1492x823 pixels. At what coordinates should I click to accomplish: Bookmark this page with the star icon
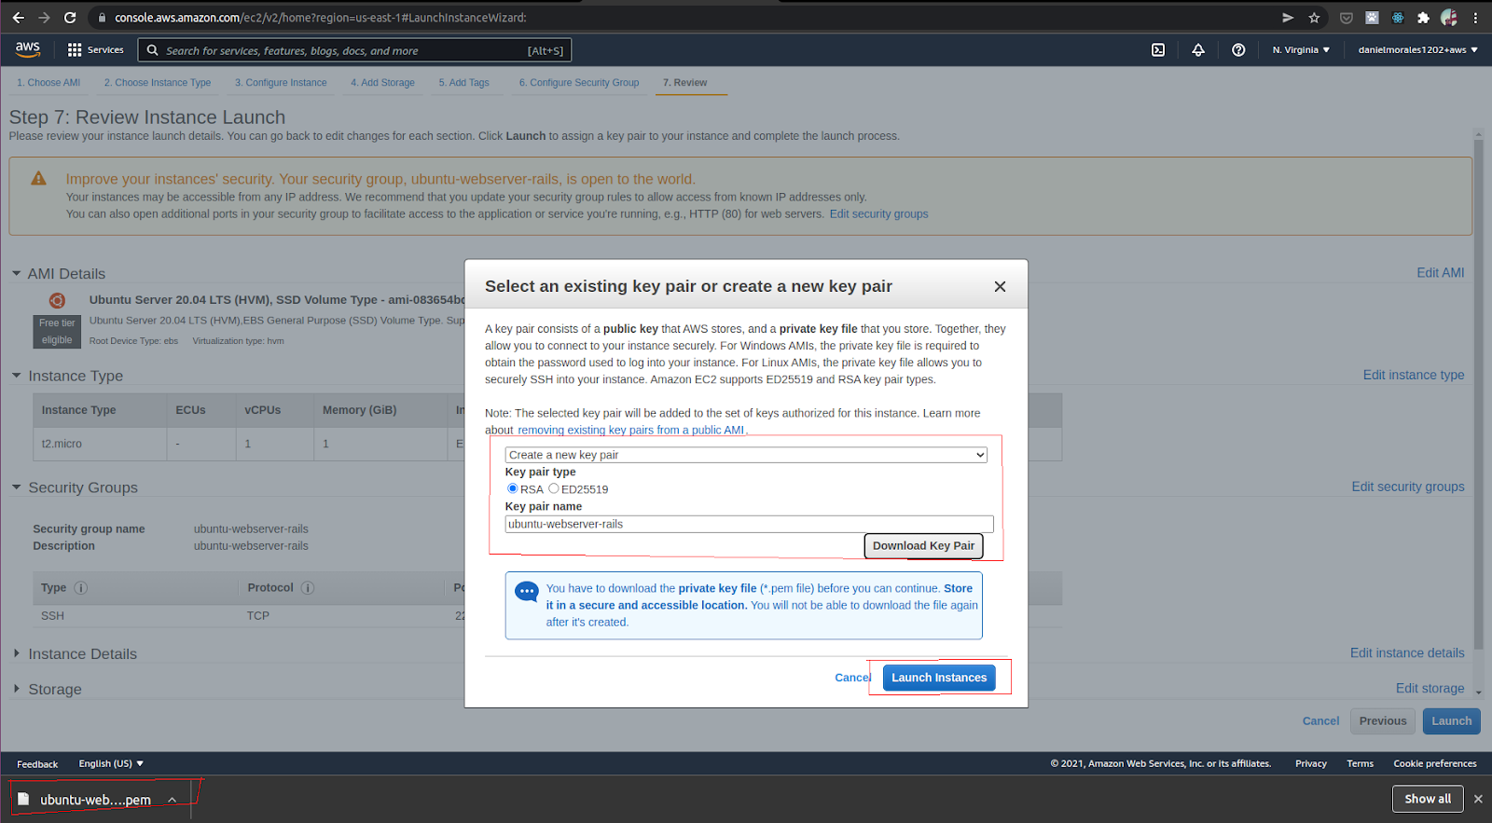pyautogui.click(x=1314, y=18)
